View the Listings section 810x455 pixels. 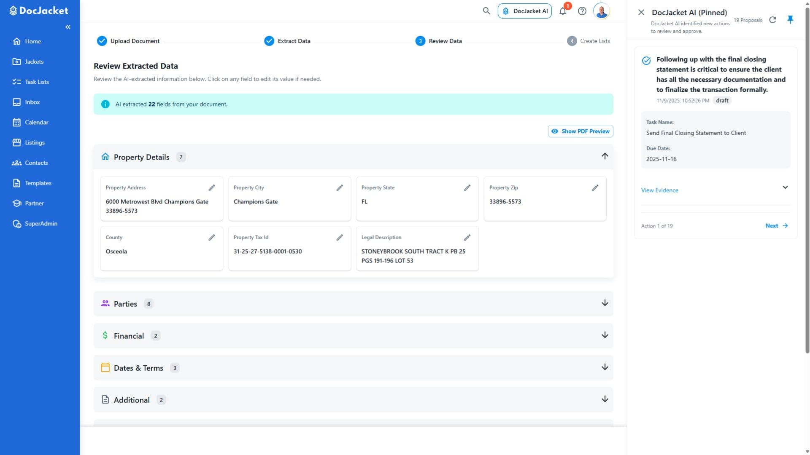[x=35, y=142]
